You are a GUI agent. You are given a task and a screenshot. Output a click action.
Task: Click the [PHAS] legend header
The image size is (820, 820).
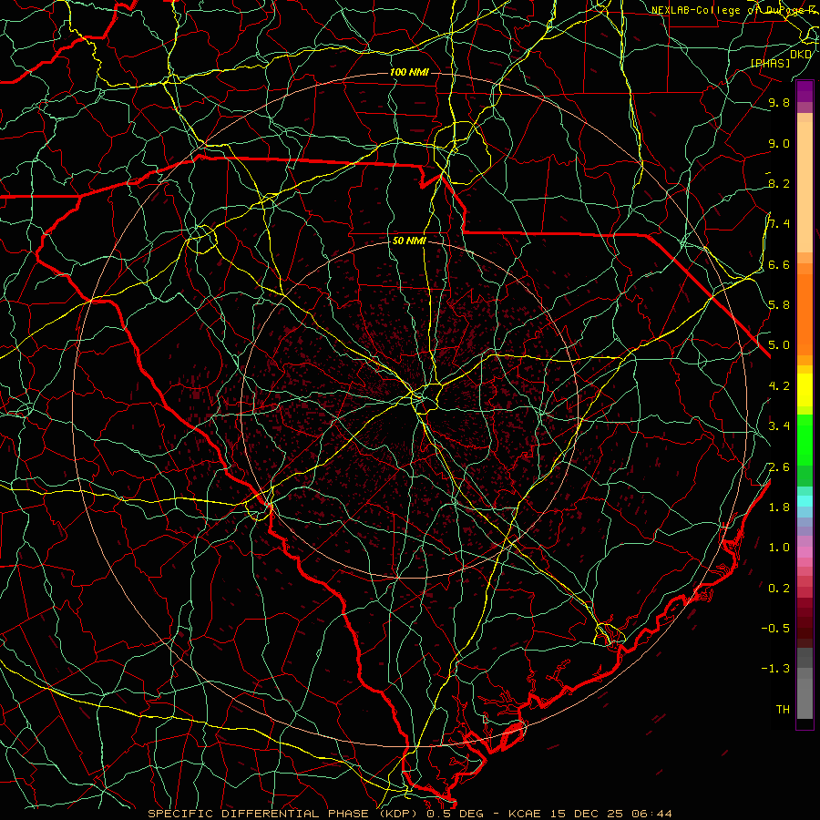(770, 63)
